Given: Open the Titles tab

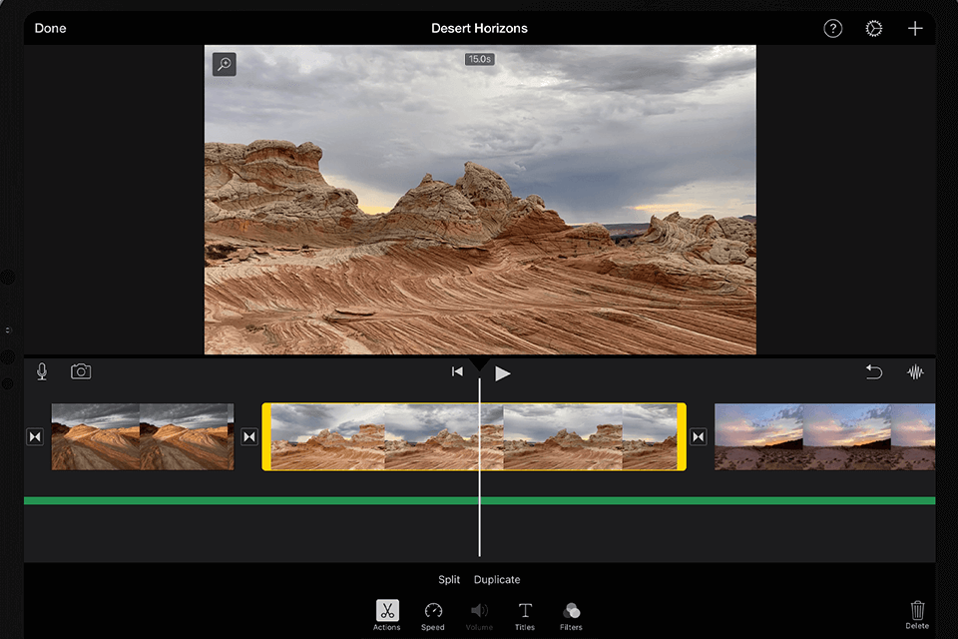Looking at the screenshot, I should pyautogui.click(x=525, y=616).
